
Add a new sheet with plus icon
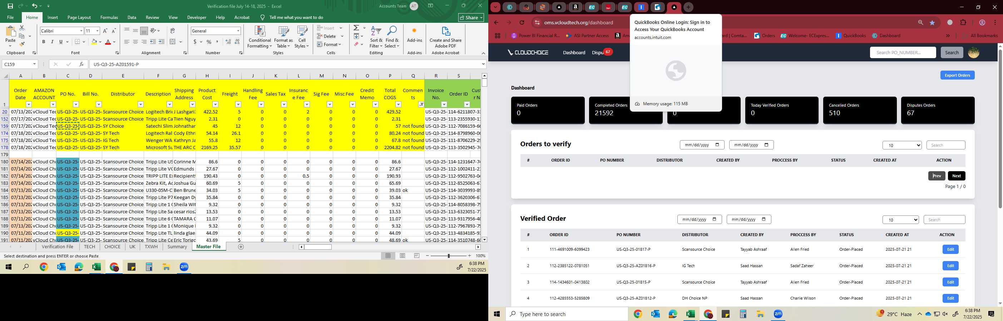(x=241, y=247)
